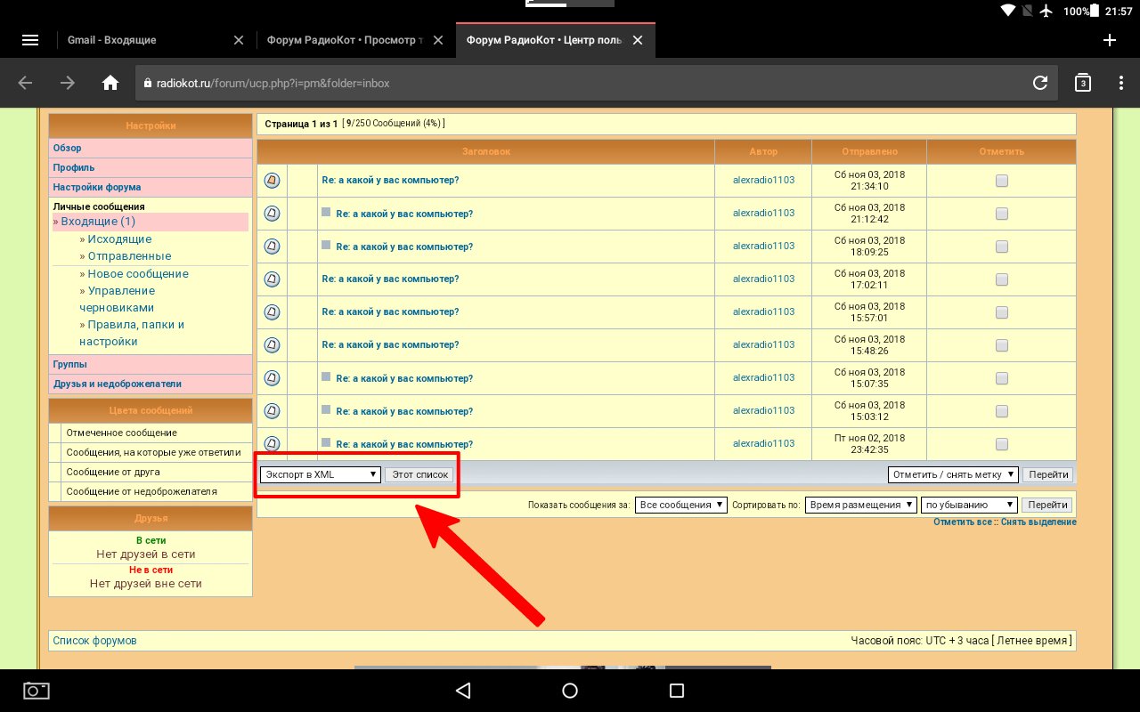
Task: Click the Новое сообщение link
Action: (x=138, y=274)
